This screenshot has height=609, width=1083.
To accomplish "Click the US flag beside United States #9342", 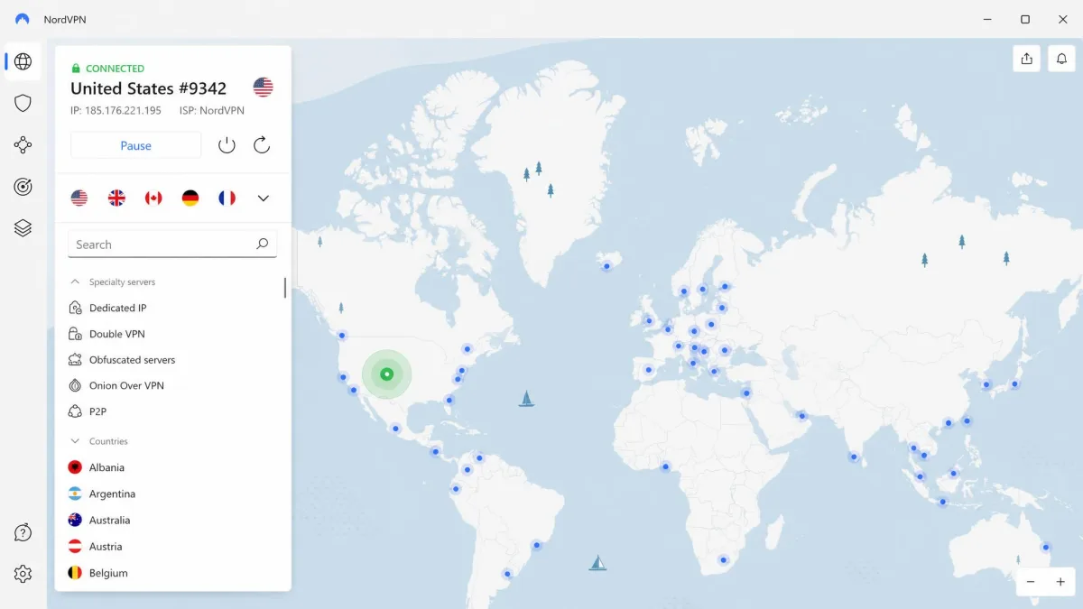I will pos(263,88).
